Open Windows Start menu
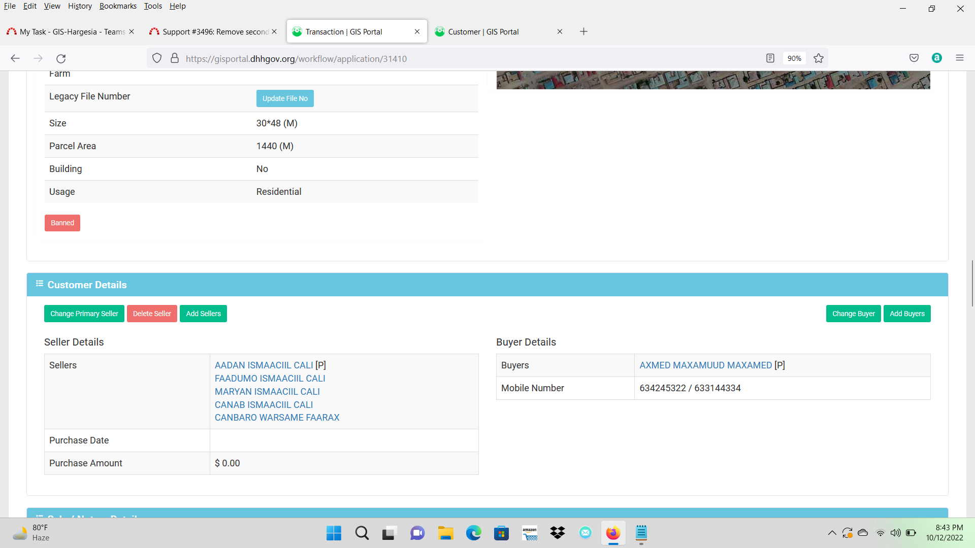This screenshot has width=975, height=548. tap(334, 533)
